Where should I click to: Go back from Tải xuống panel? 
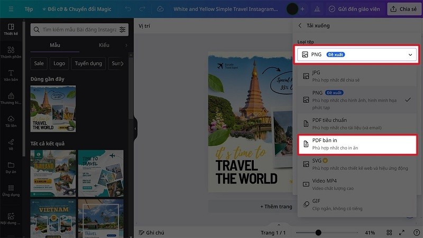tap(300, 25)
